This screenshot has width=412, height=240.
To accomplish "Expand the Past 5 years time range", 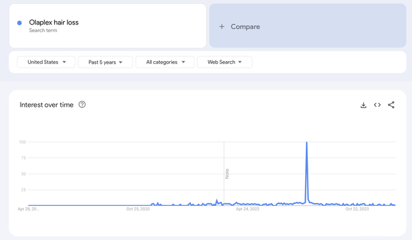I will (x=106, y=62).
